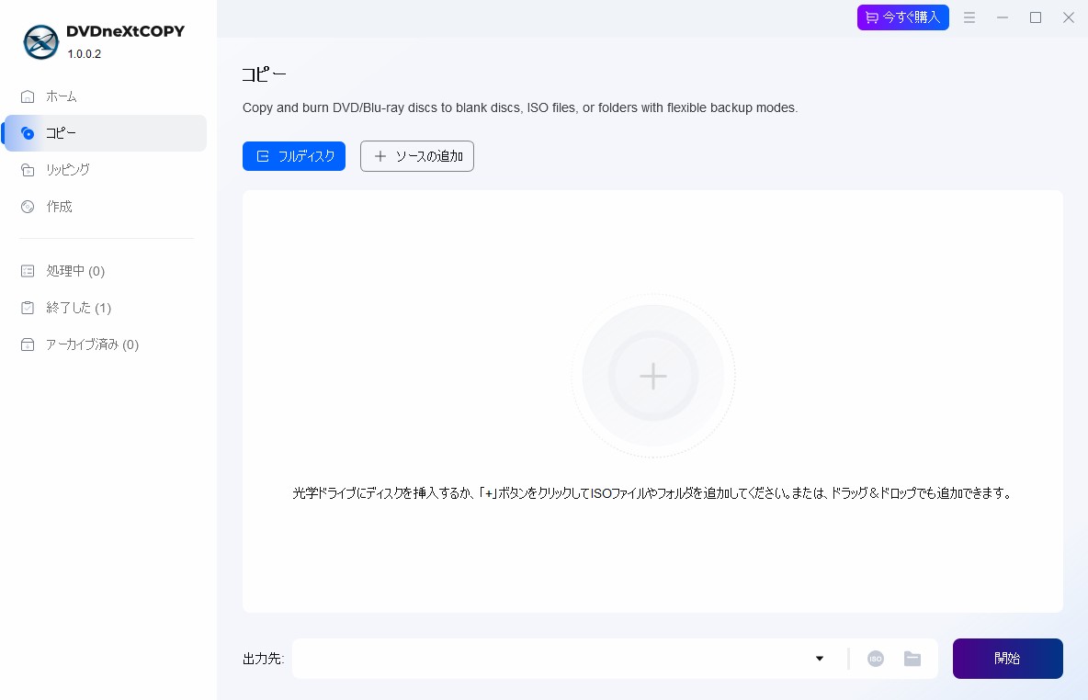Click the version text 1.0.0.2
Image resolution: width=1088 pixels, height=700 pixels.
point(84,54)
